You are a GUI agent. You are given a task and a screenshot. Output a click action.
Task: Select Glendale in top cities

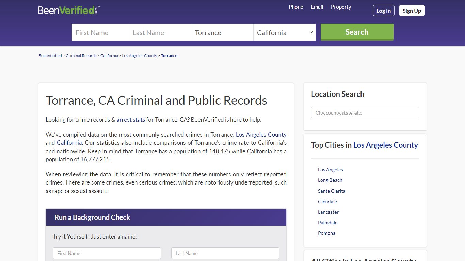pyautogui.click(x=327, y=202)
